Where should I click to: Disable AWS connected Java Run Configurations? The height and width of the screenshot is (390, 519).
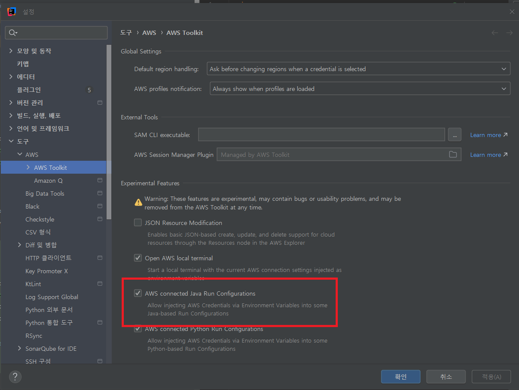[x=138, y=293]
